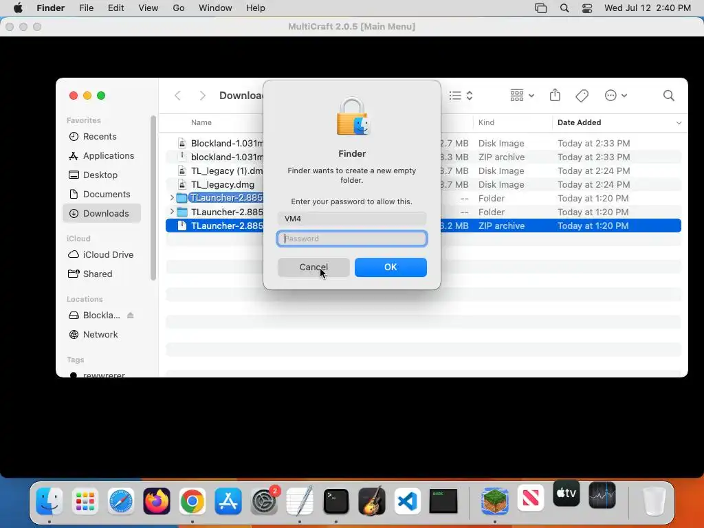Open TextEdit from the Dock
704x528 pixels.
pyautogui.click(x=300, y=501)
